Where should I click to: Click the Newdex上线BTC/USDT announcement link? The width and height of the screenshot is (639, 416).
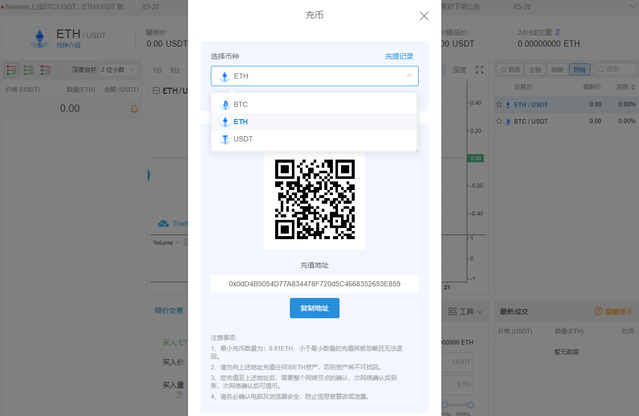[x=67, y=7]
